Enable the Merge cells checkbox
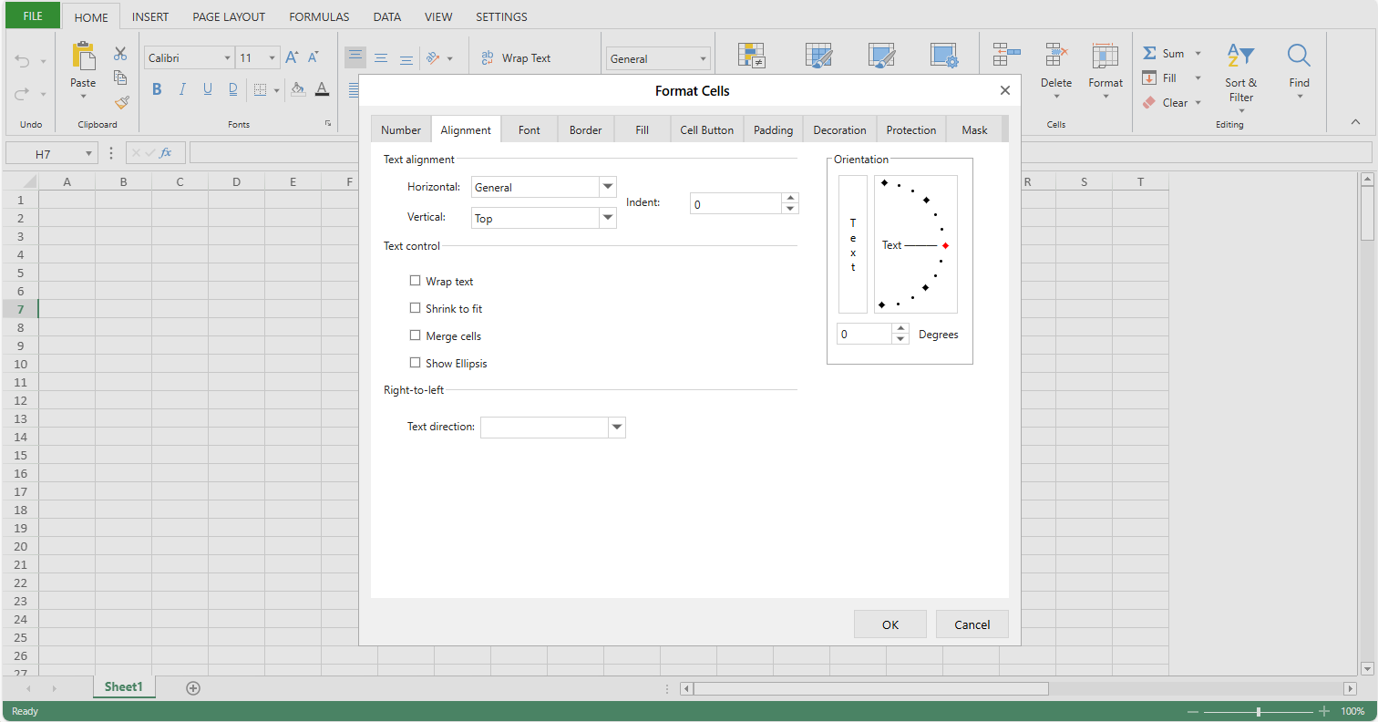Viewport: 1378px width, 722px height. 416,335
